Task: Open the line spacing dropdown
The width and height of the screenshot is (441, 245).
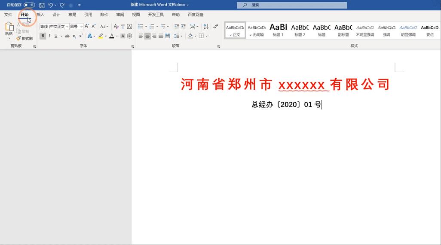Action: (x=178, y=36)
